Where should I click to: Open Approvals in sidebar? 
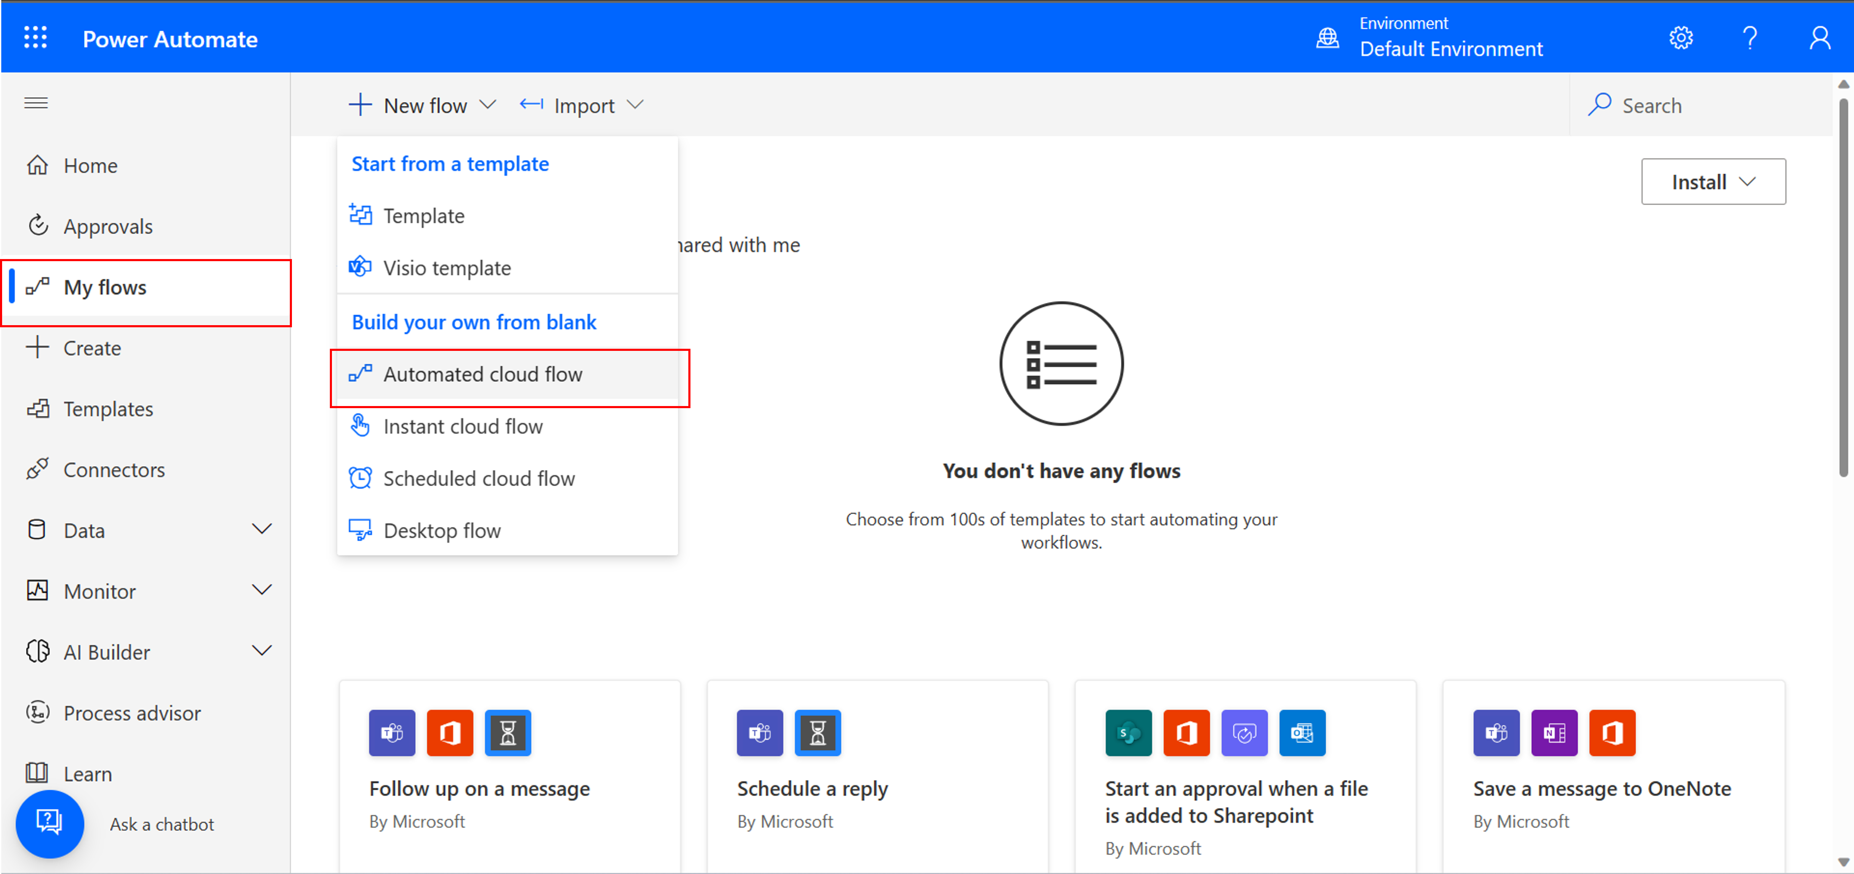(146, 226)
